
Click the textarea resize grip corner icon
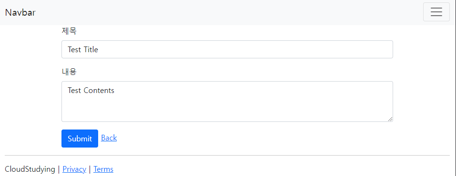pyautogui.click(x=390, y=119)
